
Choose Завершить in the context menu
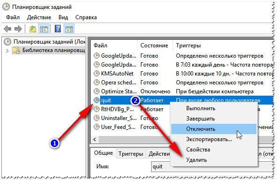pyautogui.click(x=214, y=119)
